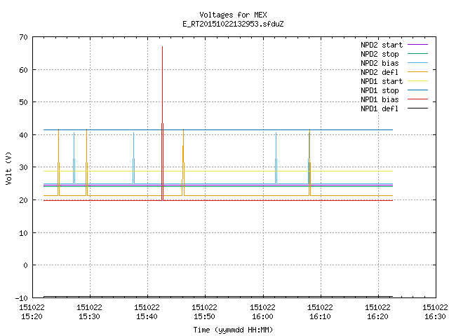The image size is (449, 336).
Task: Click the tall red NPD1 bias spike peak
Action: (x=162, y=47)
